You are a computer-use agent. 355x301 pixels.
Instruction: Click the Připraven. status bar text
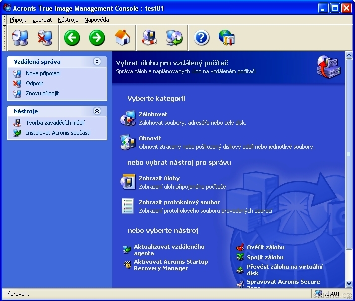pos(17,294)
